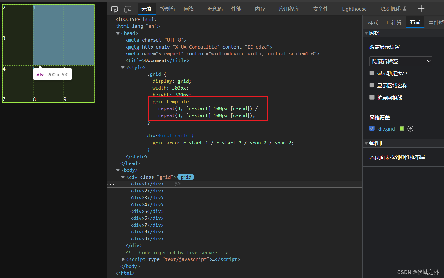
Task: Add a new tool with plus icon
Action: pyautogui.click(x=421, y=9)
